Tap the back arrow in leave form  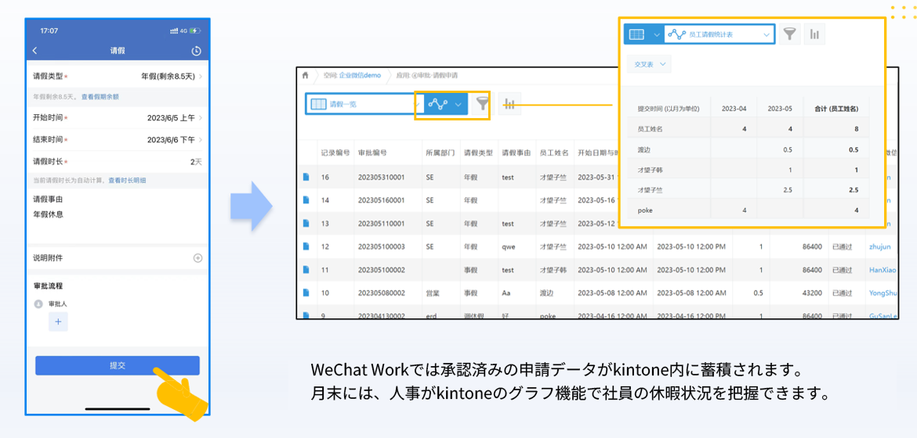coord(34,51)
